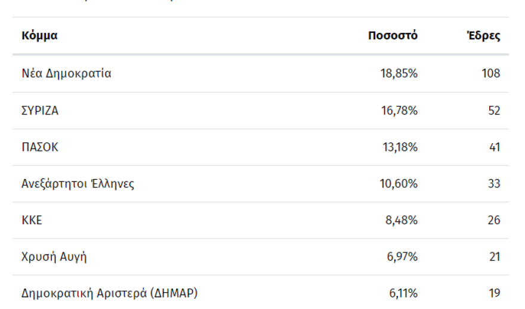
Task: Select the Χρυσή Αυγή party name
Action: click(54, 257)
